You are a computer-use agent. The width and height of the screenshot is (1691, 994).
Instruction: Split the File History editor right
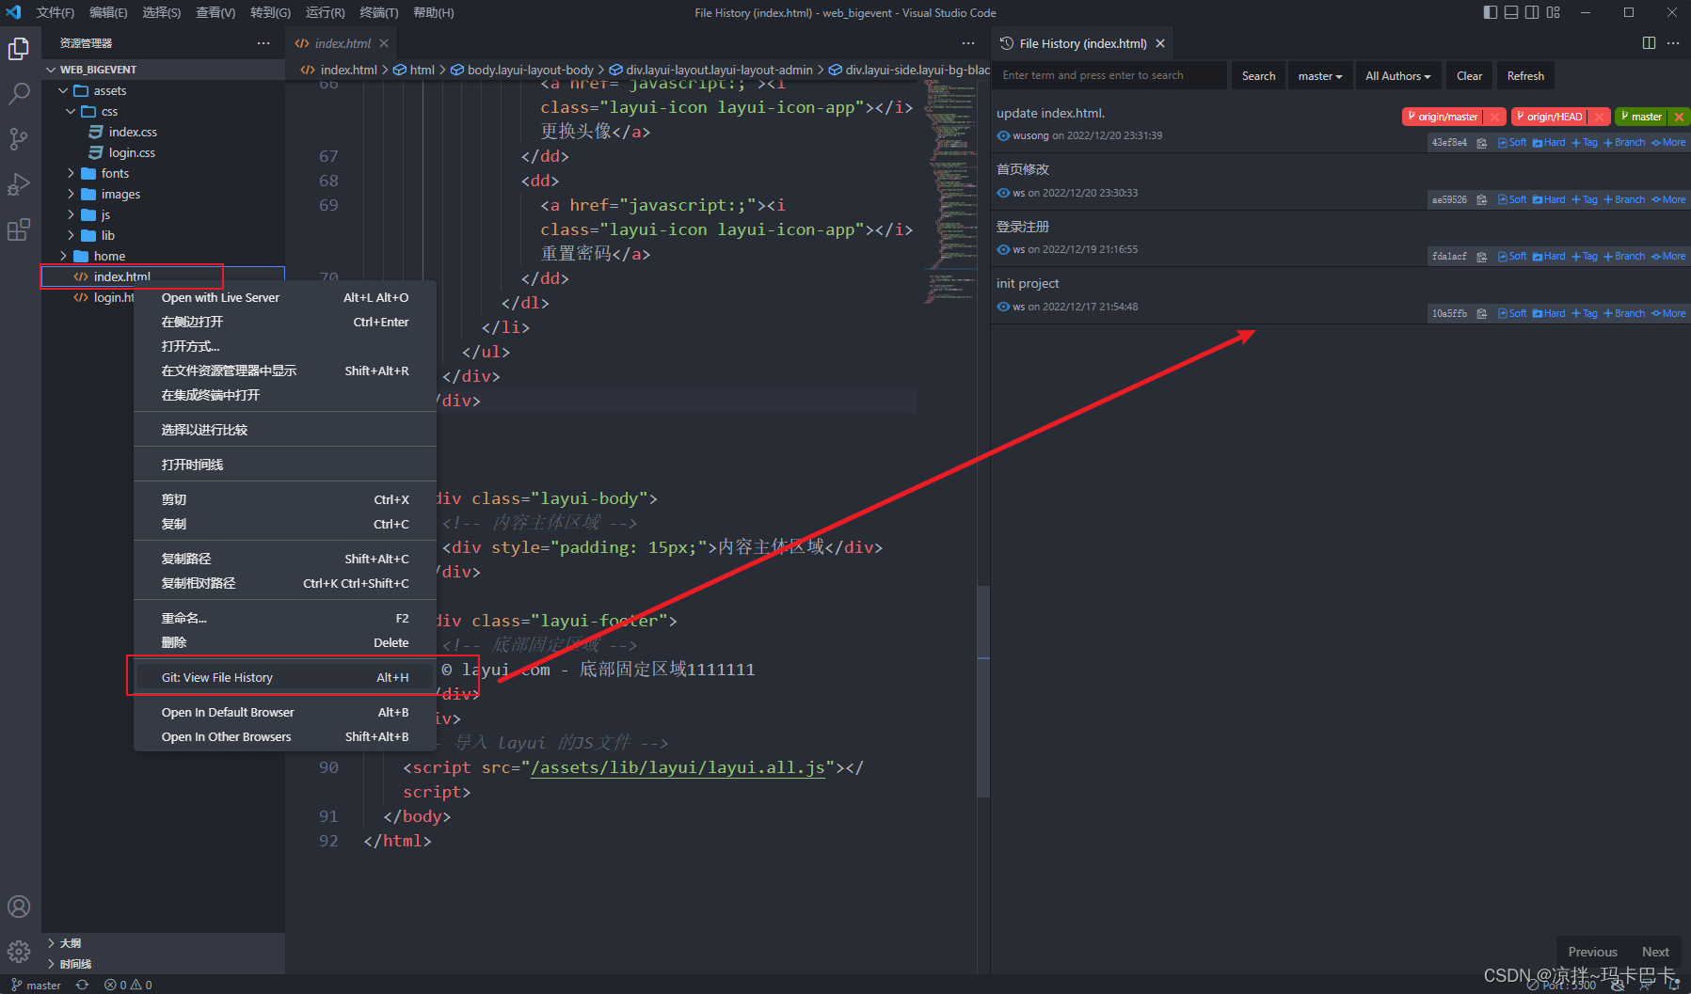pos(1649,43)
